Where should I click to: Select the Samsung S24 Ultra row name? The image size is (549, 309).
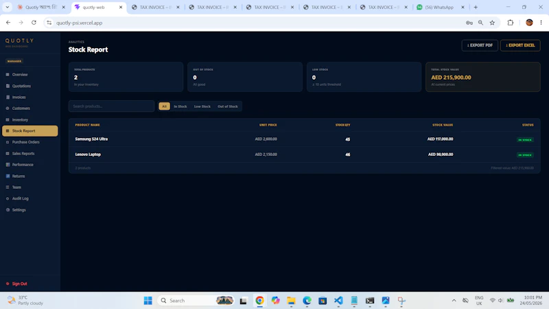(x=91, y=139)
